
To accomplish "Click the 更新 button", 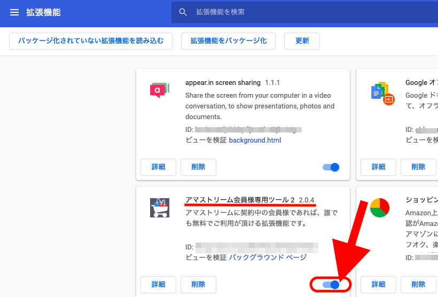I will (302, 41).
